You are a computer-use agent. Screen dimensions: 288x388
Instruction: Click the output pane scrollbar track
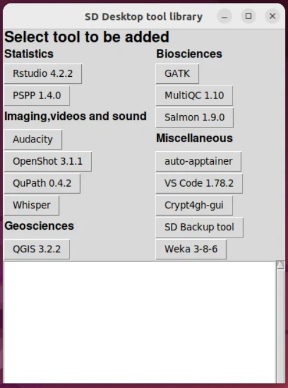pyautogui.click(x=280, y=326)
